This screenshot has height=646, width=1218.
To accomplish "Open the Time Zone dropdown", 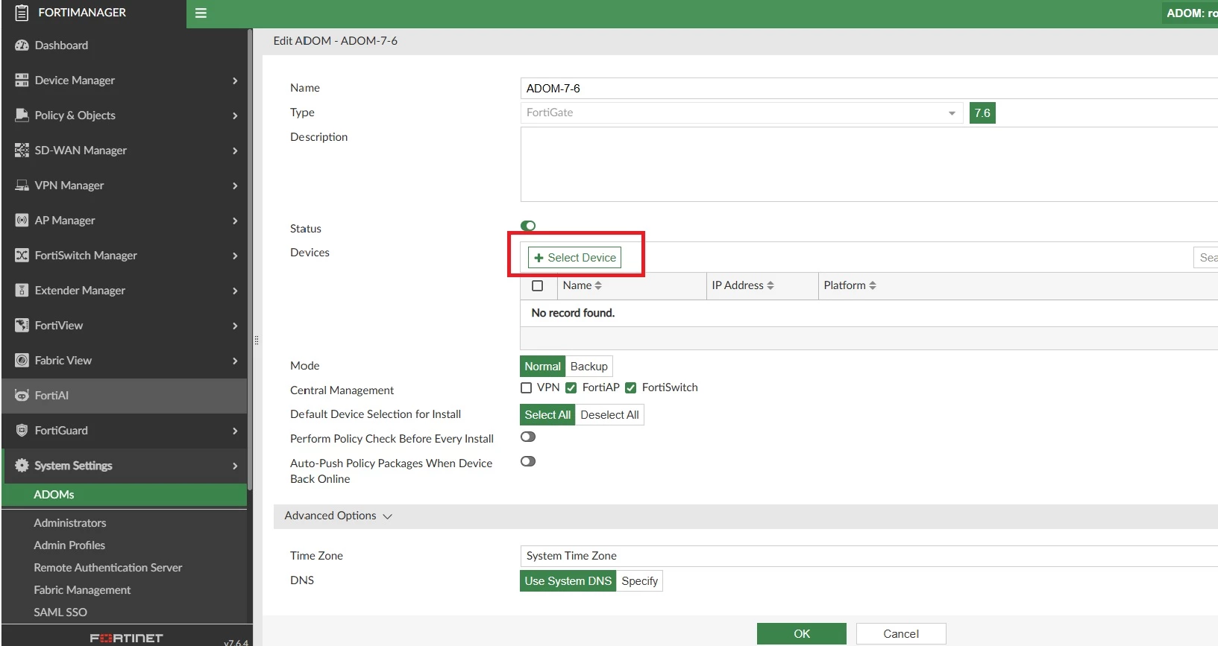I will 869,556.
